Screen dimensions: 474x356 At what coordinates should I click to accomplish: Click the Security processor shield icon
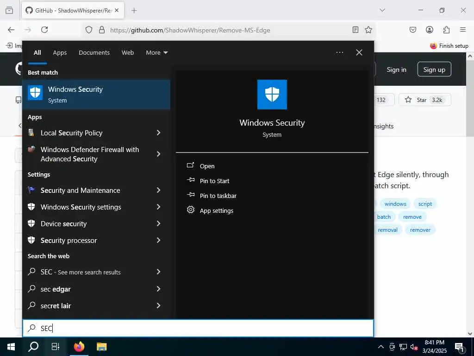click(31, 240)
